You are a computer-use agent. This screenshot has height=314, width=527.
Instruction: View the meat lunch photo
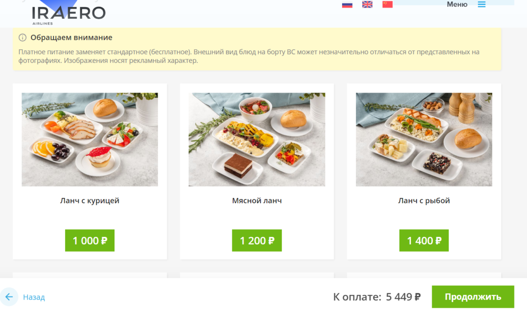click(257, 140)
